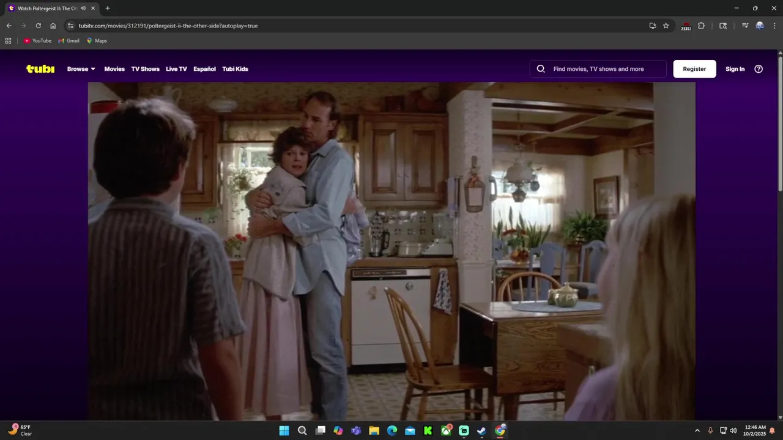
Task: Open Microsoft Teams on the taskbar
Action: click(x=356, y=431)
